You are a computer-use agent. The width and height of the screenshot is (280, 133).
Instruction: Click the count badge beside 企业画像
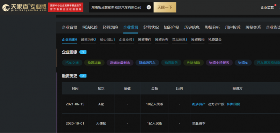(x=83, y=52)
